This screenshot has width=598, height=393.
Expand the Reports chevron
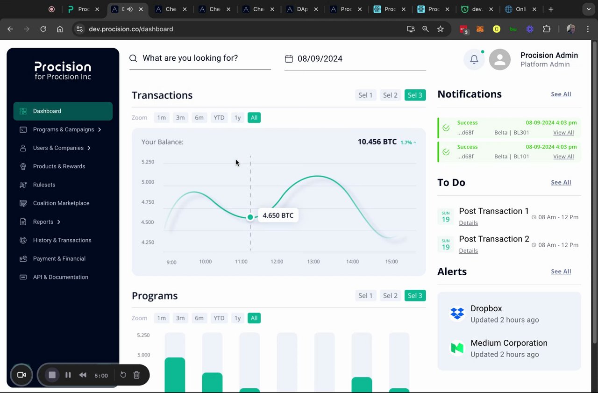58,222
